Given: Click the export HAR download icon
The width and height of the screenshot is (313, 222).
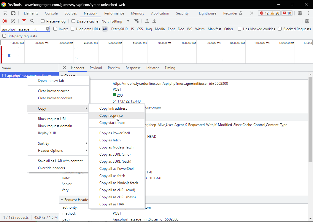Looking at the screenshot, I should pyautogui.click(x=154, y=21).
